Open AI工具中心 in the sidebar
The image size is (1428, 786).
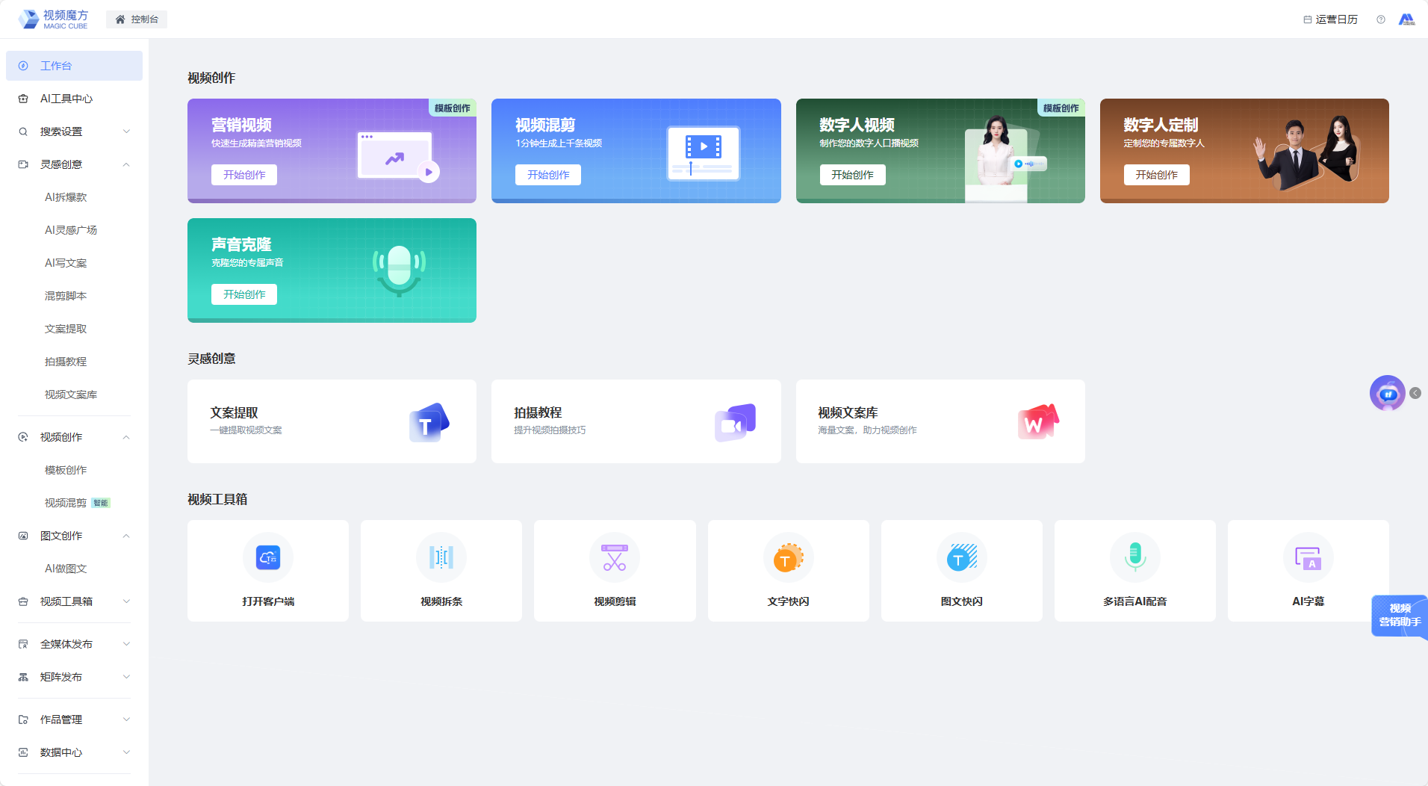pyautogui.click(x=74, y=99)
